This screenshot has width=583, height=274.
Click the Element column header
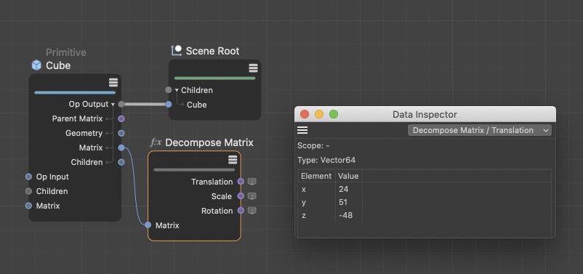pyautogui.click(x=316, y=176)
